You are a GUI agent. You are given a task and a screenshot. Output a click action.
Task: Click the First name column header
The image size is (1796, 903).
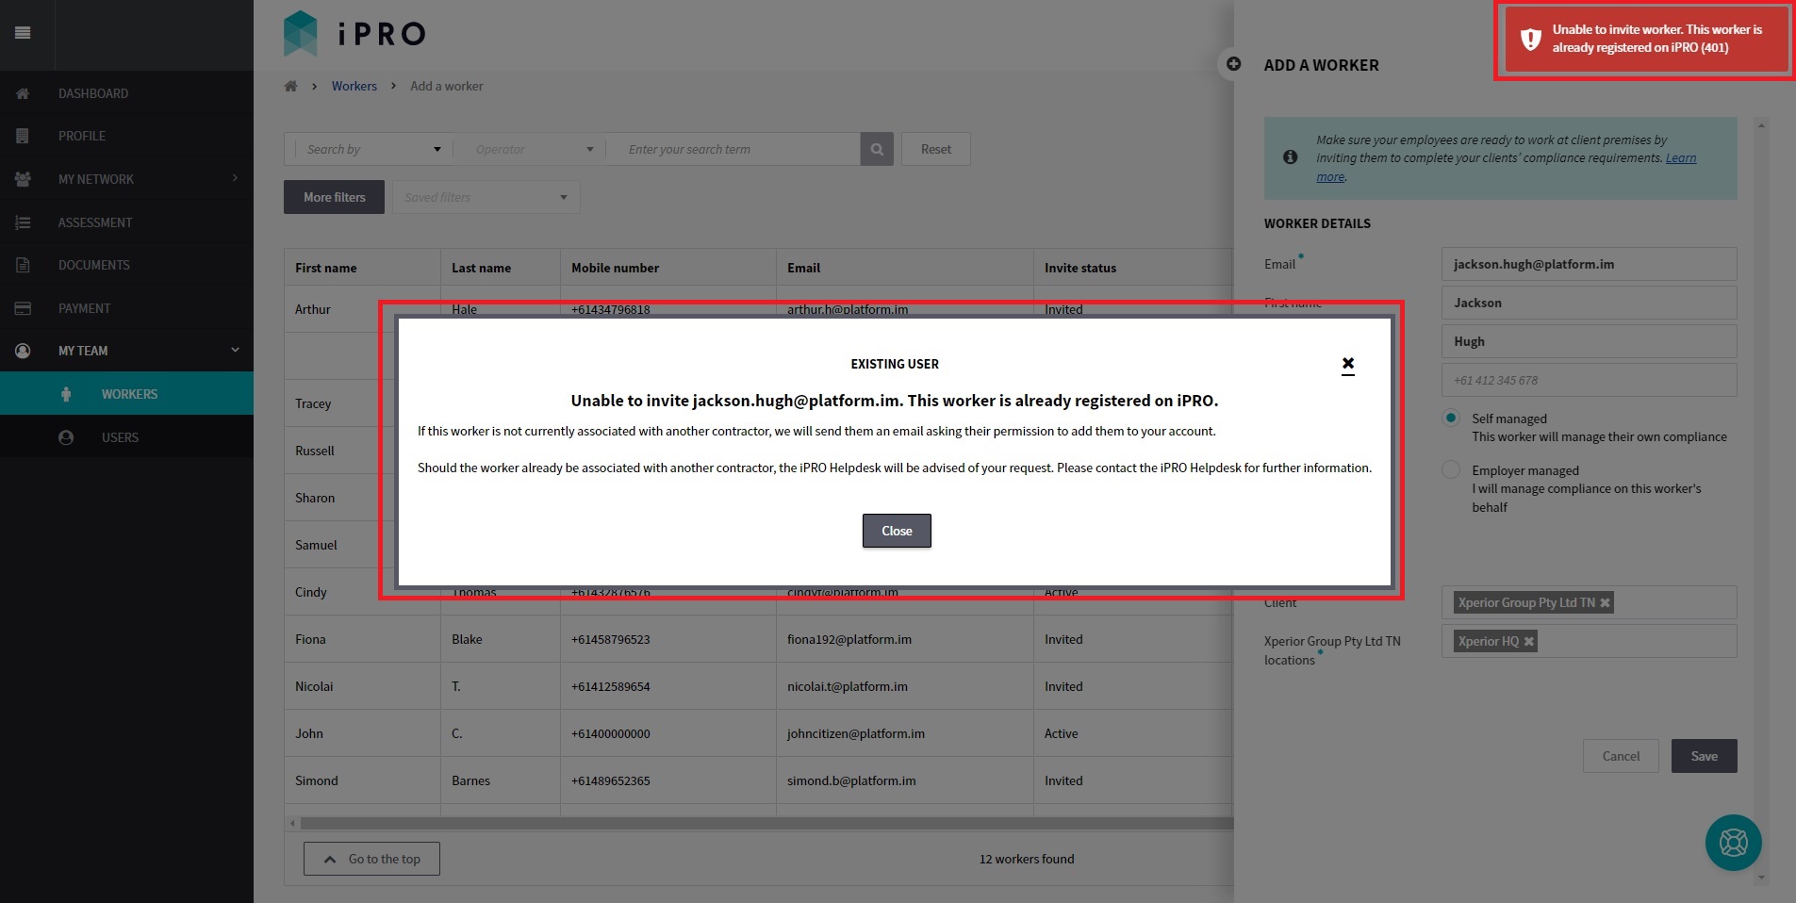point(362,268)
